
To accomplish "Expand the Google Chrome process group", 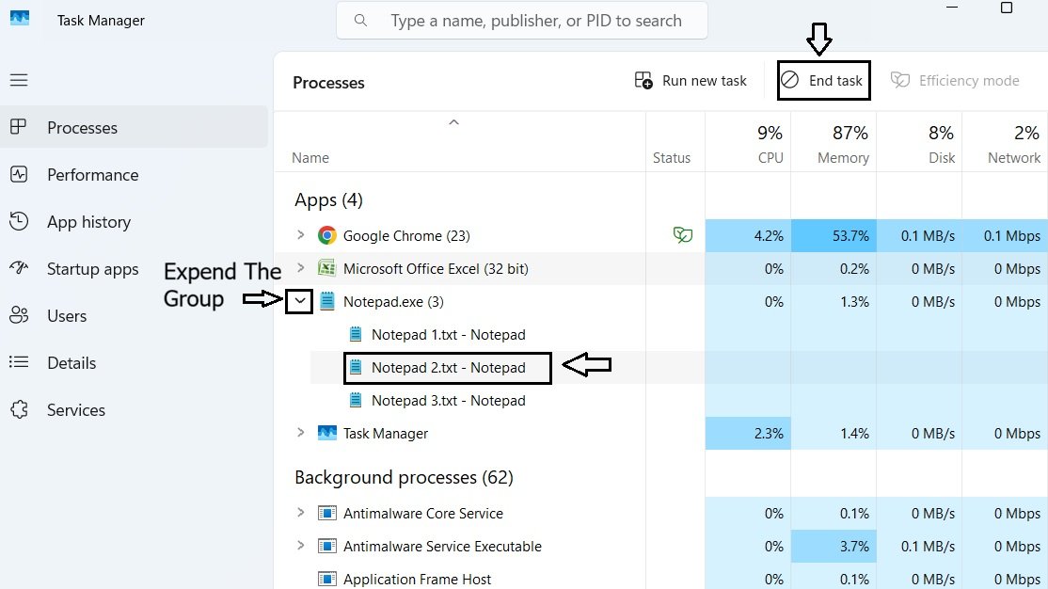I will (301, 234).
